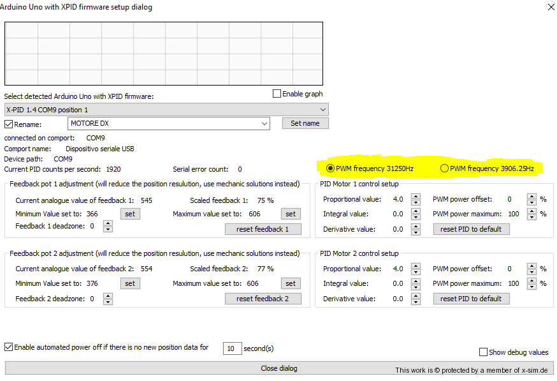Close the dialog with Close dialog button
The width and height of the screenshot is (557, 381).
278,368
